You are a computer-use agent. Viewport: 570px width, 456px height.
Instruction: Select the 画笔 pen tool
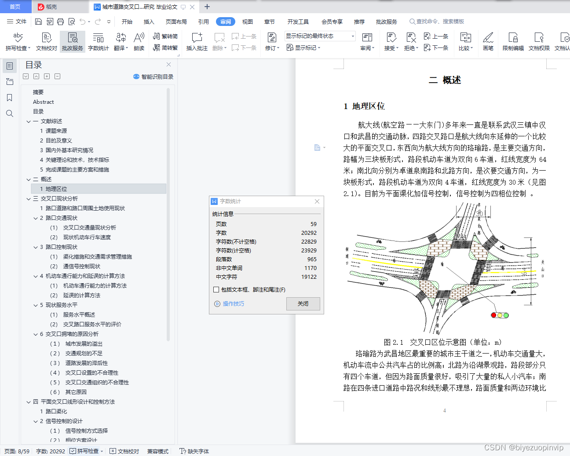(x=488, y=42)
